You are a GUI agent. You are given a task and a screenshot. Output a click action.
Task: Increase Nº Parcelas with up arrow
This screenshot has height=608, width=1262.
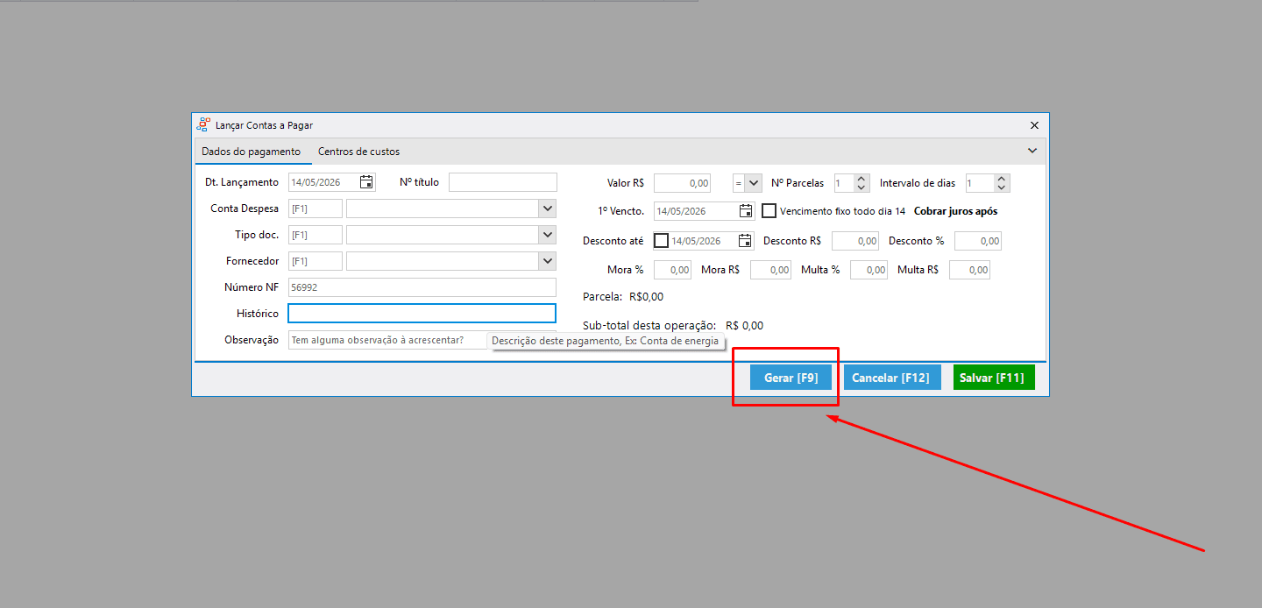coord(861,179)
